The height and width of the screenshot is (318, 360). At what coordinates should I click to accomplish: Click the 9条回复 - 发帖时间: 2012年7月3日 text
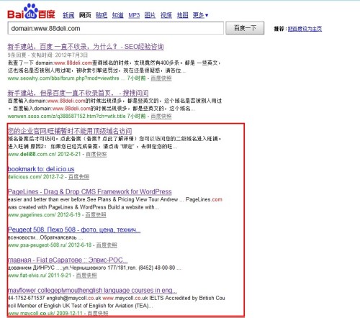(x=48, y=55)
